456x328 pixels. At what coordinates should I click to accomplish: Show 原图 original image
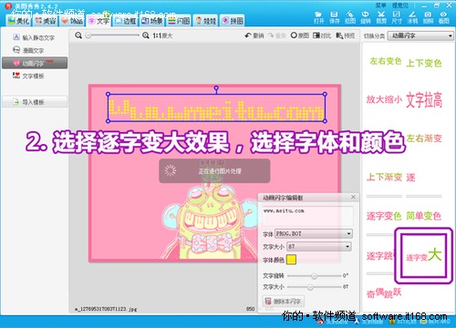[x=299, y=36]
